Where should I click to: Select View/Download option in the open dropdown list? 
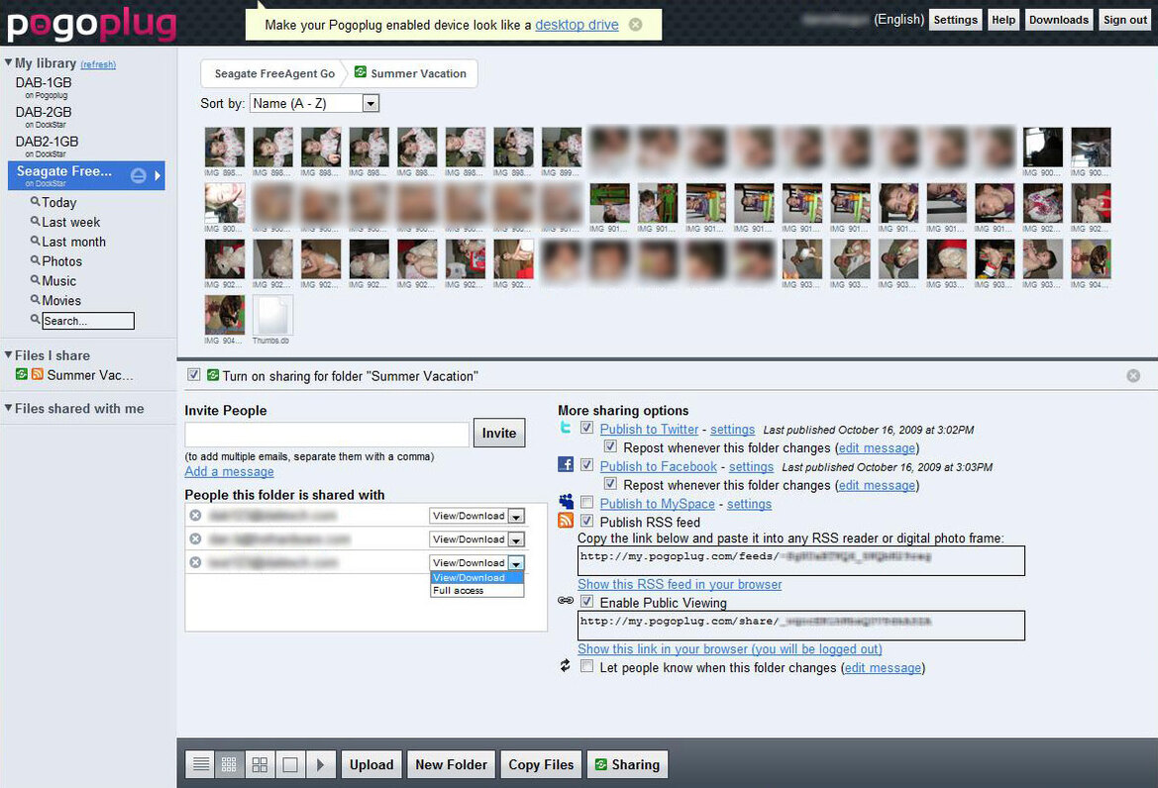477,578
